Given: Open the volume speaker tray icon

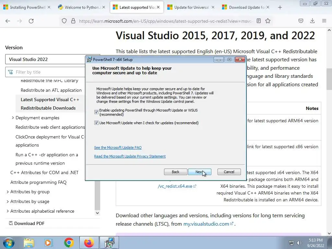Looking at the screenshot, I should [299, 243].
